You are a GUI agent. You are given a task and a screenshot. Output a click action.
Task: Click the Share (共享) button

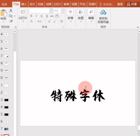[132, 4]
